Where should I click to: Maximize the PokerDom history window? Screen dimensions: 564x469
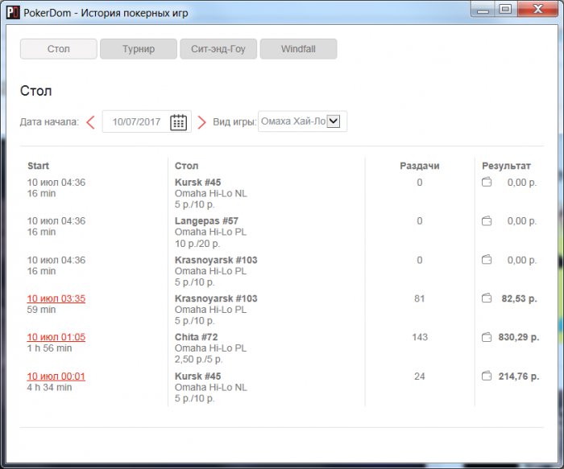click(505, 9)
